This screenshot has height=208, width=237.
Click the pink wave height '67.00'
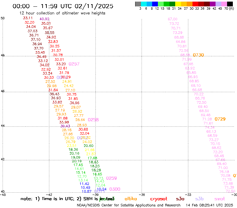click(172, 19)
